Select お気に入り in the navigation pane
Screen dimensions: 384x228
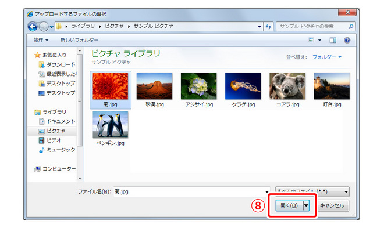51,55
